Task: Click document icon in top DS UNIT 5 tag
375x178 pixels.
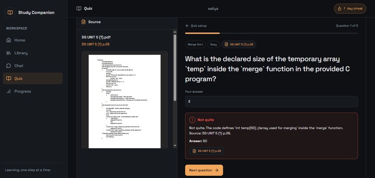Action: (226, 44)
